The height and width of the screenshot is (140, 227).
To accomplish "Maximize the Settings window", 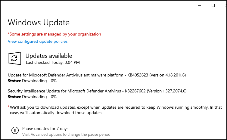I will click(213, 5).
